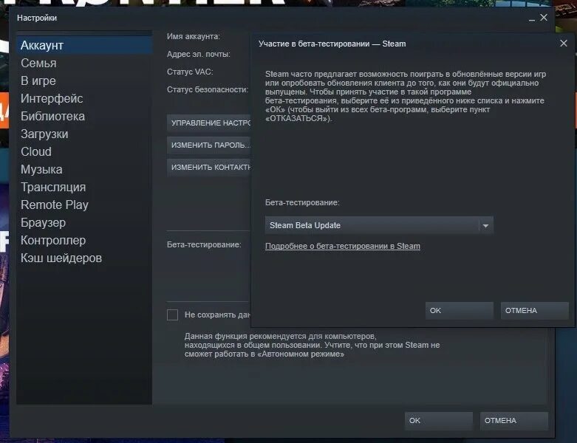577x443 pixels.
Task: Click ОТМЕНА in the Настройки window
Action: tap(513, 421)
